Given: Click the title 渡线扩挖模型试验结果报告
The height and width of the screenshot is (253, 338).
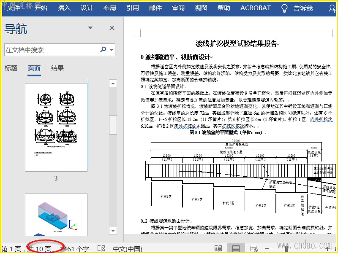Looking at the screenshot, I should tap(236, 44).
